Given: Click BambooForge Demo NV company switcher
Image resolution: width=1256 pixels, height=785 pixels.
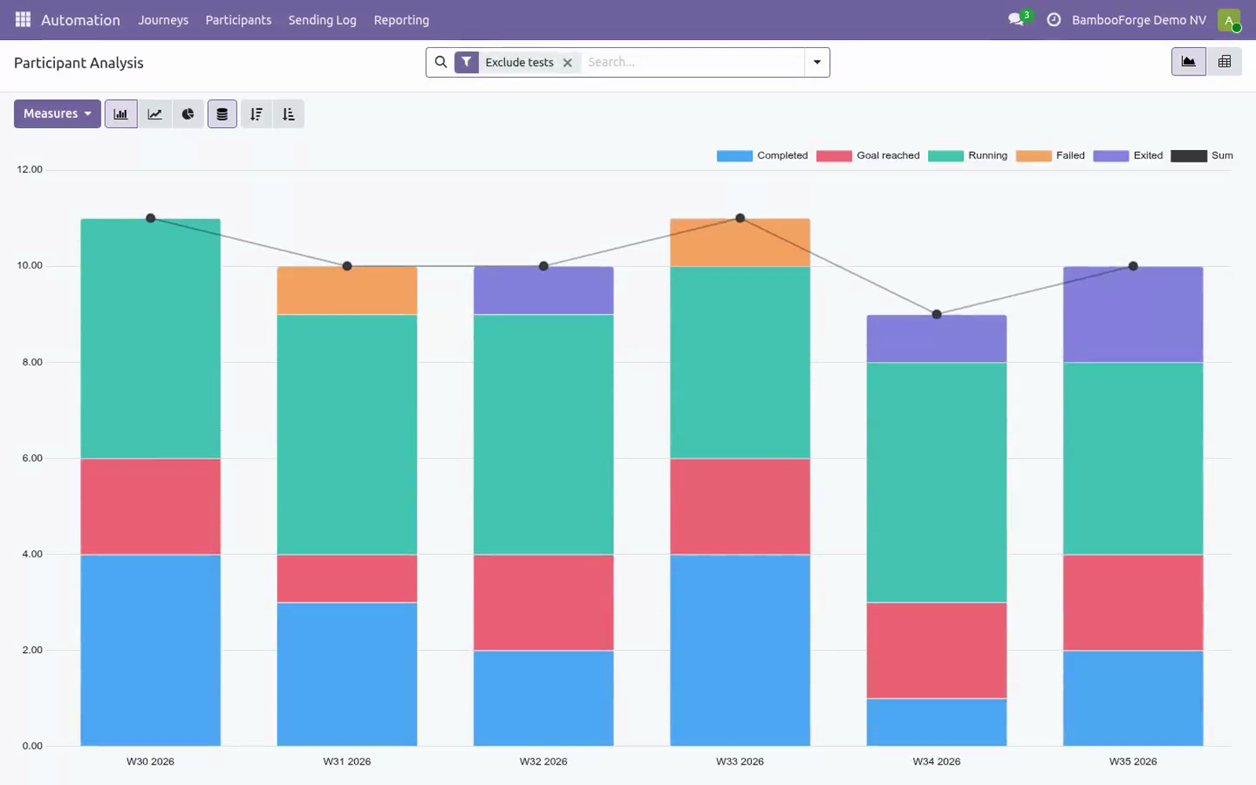Looking at the screenshot, I should pos(1139,20).
